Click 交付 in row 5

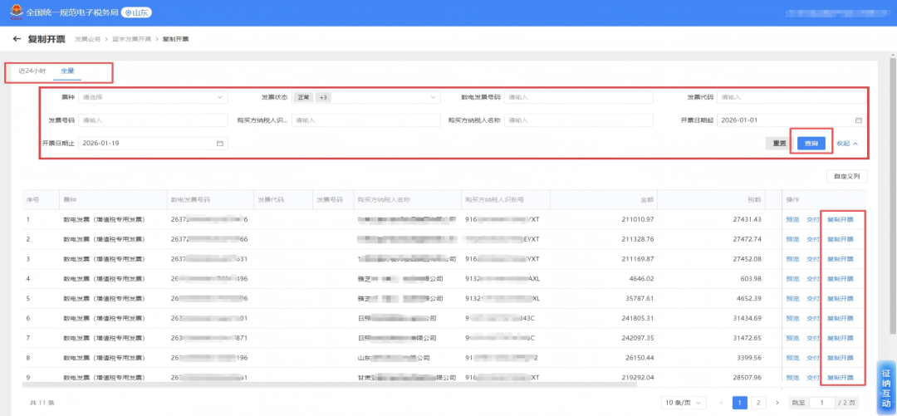813,299
